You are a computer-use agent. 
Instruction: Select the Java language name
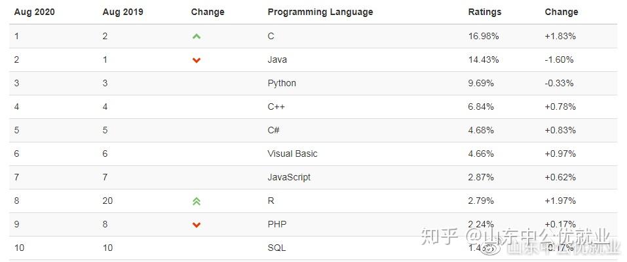click(x=277, y=59)
